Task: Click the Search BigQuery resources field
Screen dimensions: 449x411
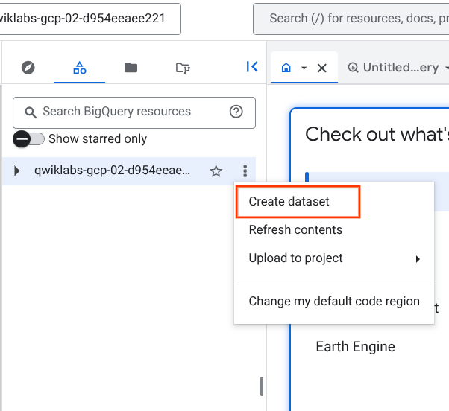Action: click(134, 112)
